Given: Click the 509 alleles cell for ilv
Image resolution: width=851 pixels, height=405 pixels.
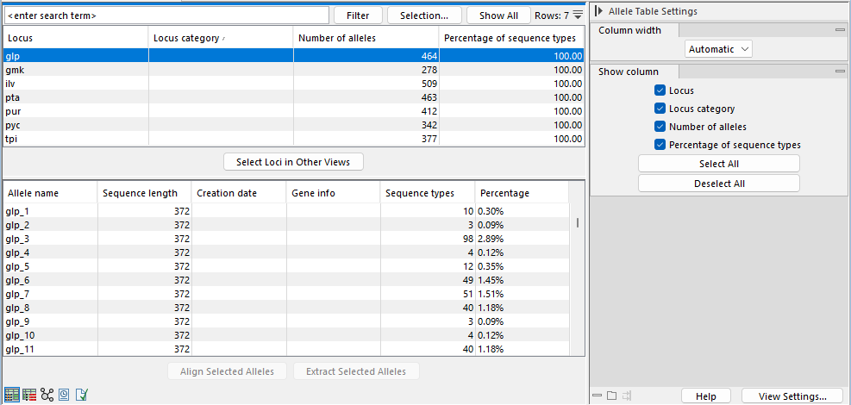Looking at the screenshot, I should pos(366,84).
